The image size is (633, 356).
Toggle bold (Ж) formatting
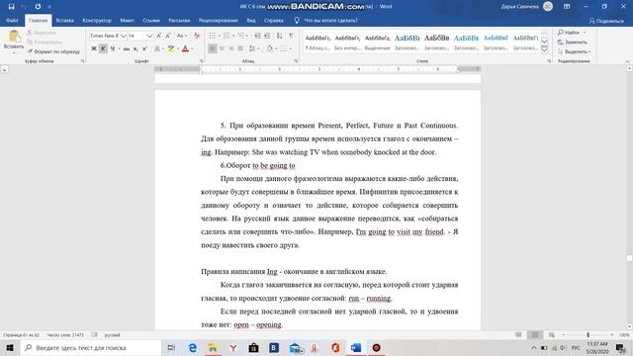click(x=94, y=48)
